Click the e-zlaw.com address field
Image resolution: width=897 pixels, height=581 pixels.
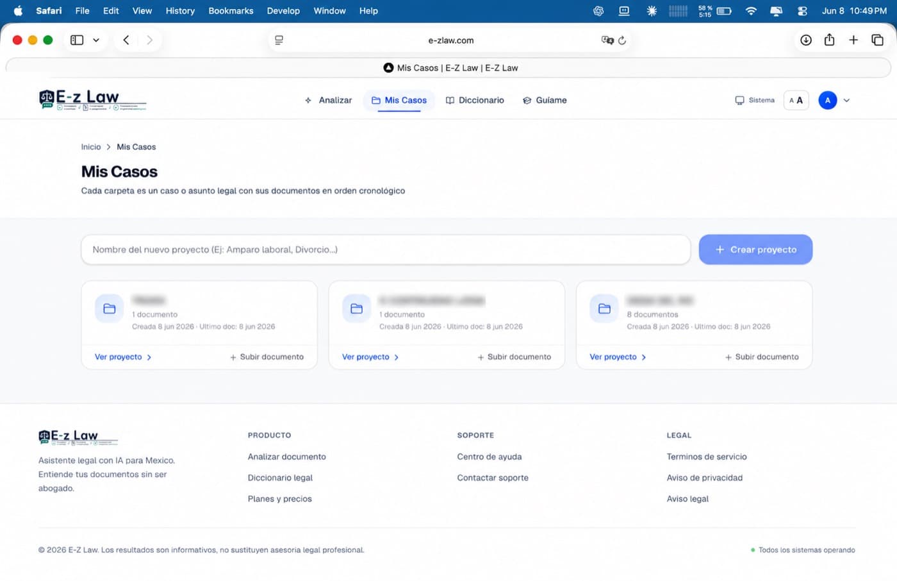[450, 40]
